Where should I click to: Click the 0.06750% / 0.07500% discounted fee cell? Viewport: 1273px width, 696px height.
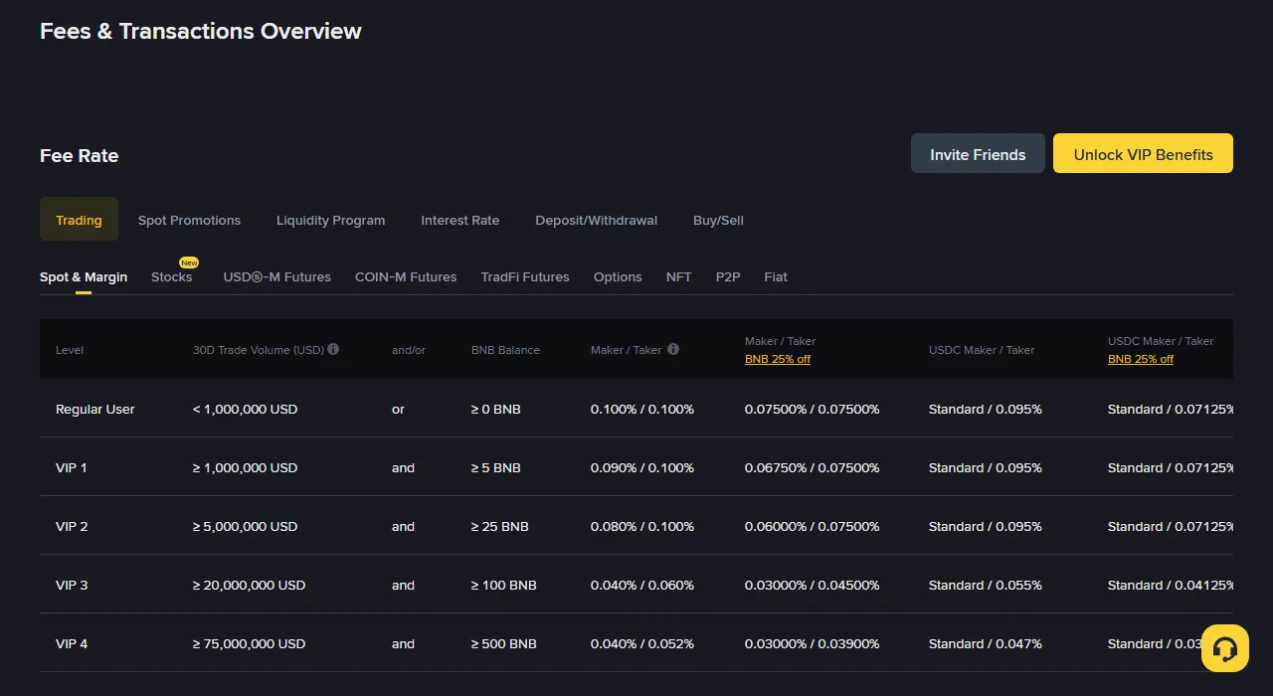tap(813, 467)
